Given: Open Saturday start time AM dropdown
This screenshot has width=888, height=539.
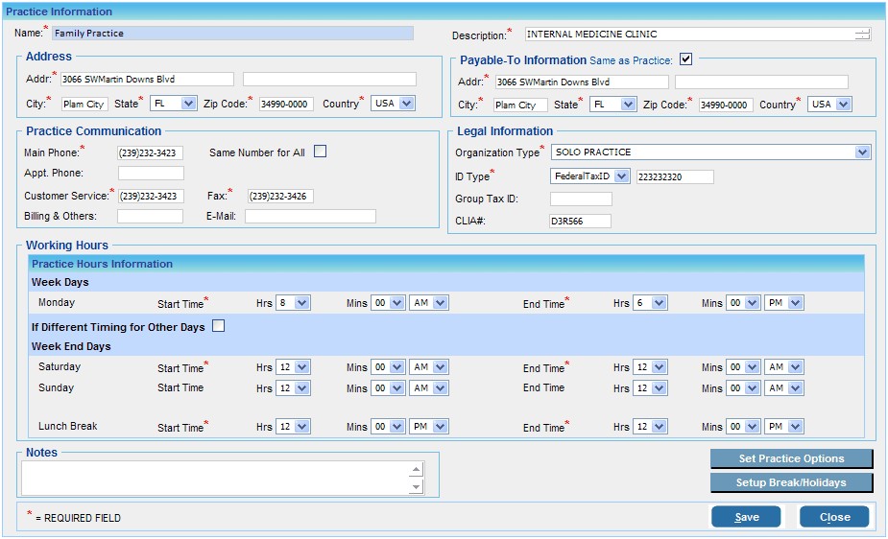Looking at the screenshot, I should coord(440,367).
